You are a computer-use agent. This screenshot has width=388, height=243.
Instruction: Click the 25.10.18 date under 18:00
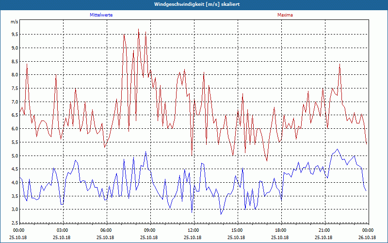point(280,237)
